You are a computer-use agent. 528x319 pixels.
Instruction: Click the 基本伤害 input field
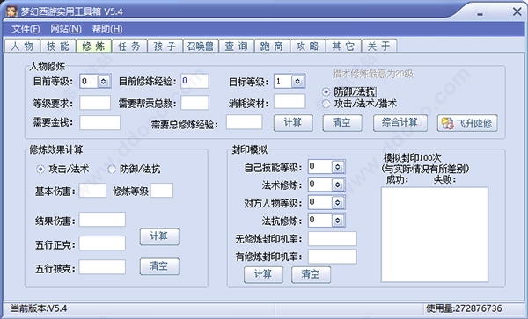[x=92, y=190]
